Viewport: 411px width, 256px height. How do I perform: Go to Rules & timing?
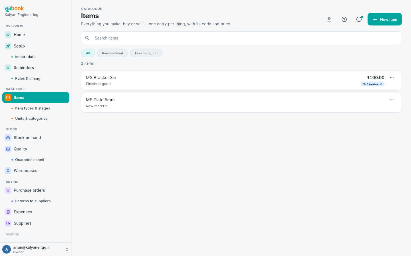(28, 79)
